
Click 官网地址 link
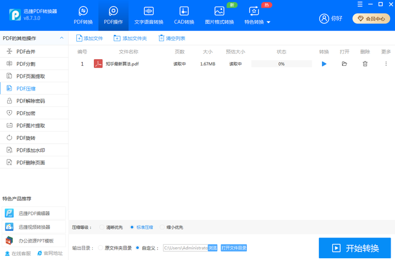coord(50,253)
